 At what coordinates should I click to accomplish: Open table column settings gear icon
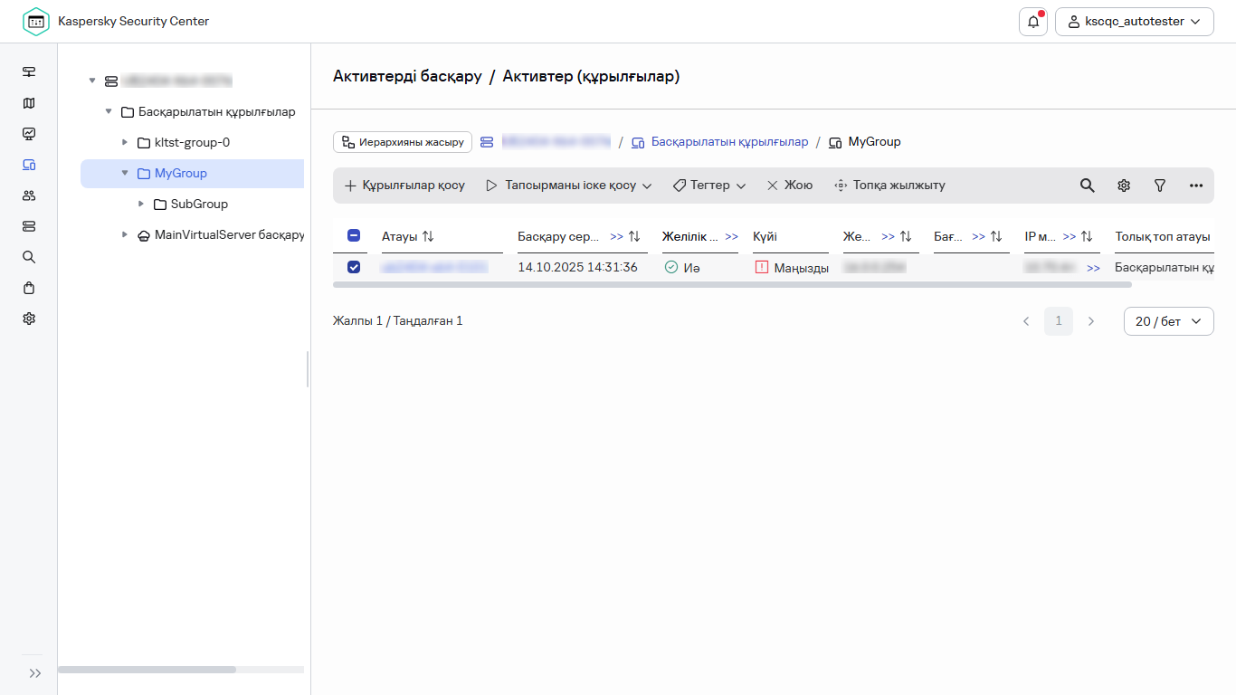click(1124, 186)
